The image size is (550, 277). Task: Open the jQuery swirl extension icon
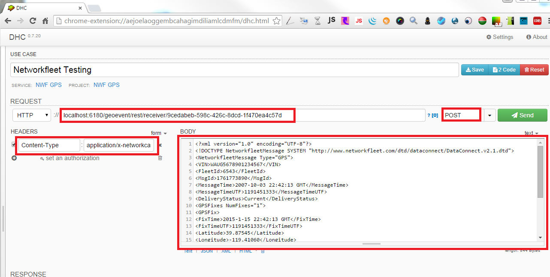pos(372,21)
